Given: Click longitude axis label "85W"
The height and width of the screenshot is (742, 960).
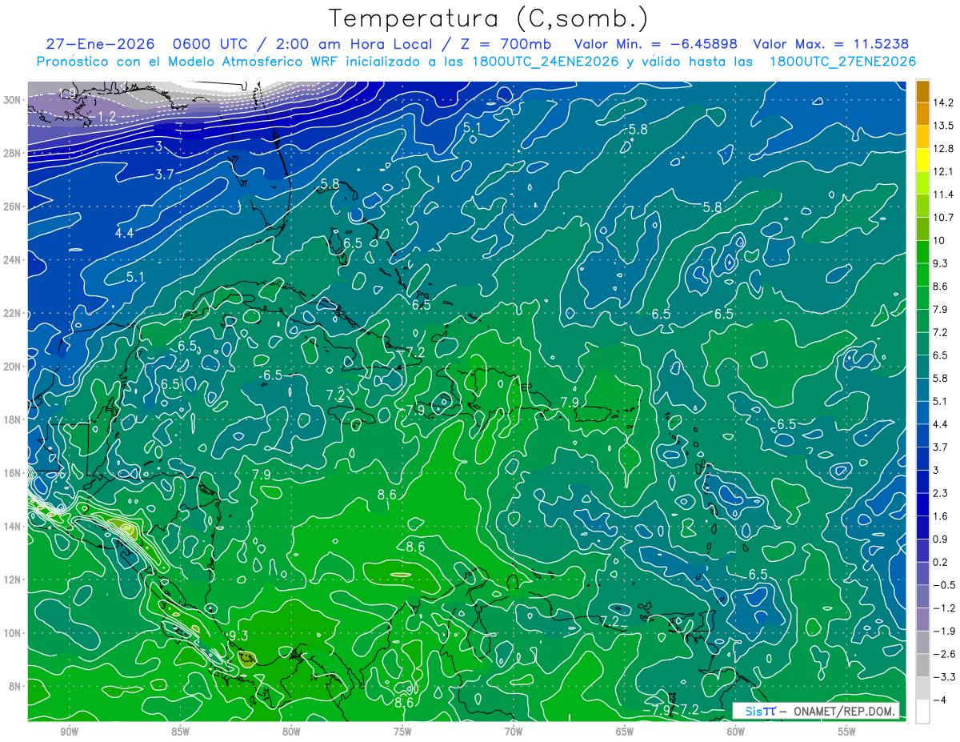Looking at the screenshot, I should click(x=180, y=732).
